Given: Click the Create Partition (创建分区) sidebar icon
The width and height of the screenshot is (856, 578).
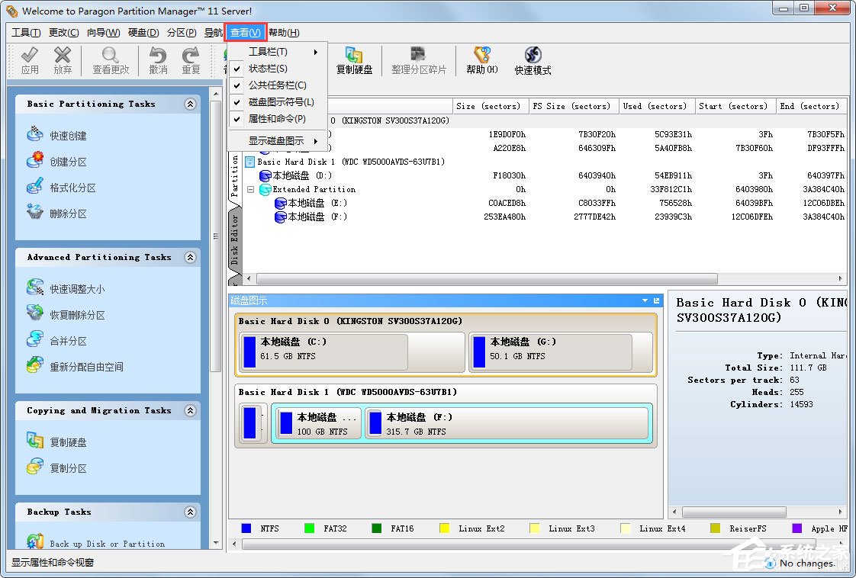Looking at the screenshot, I should [35, 160].
